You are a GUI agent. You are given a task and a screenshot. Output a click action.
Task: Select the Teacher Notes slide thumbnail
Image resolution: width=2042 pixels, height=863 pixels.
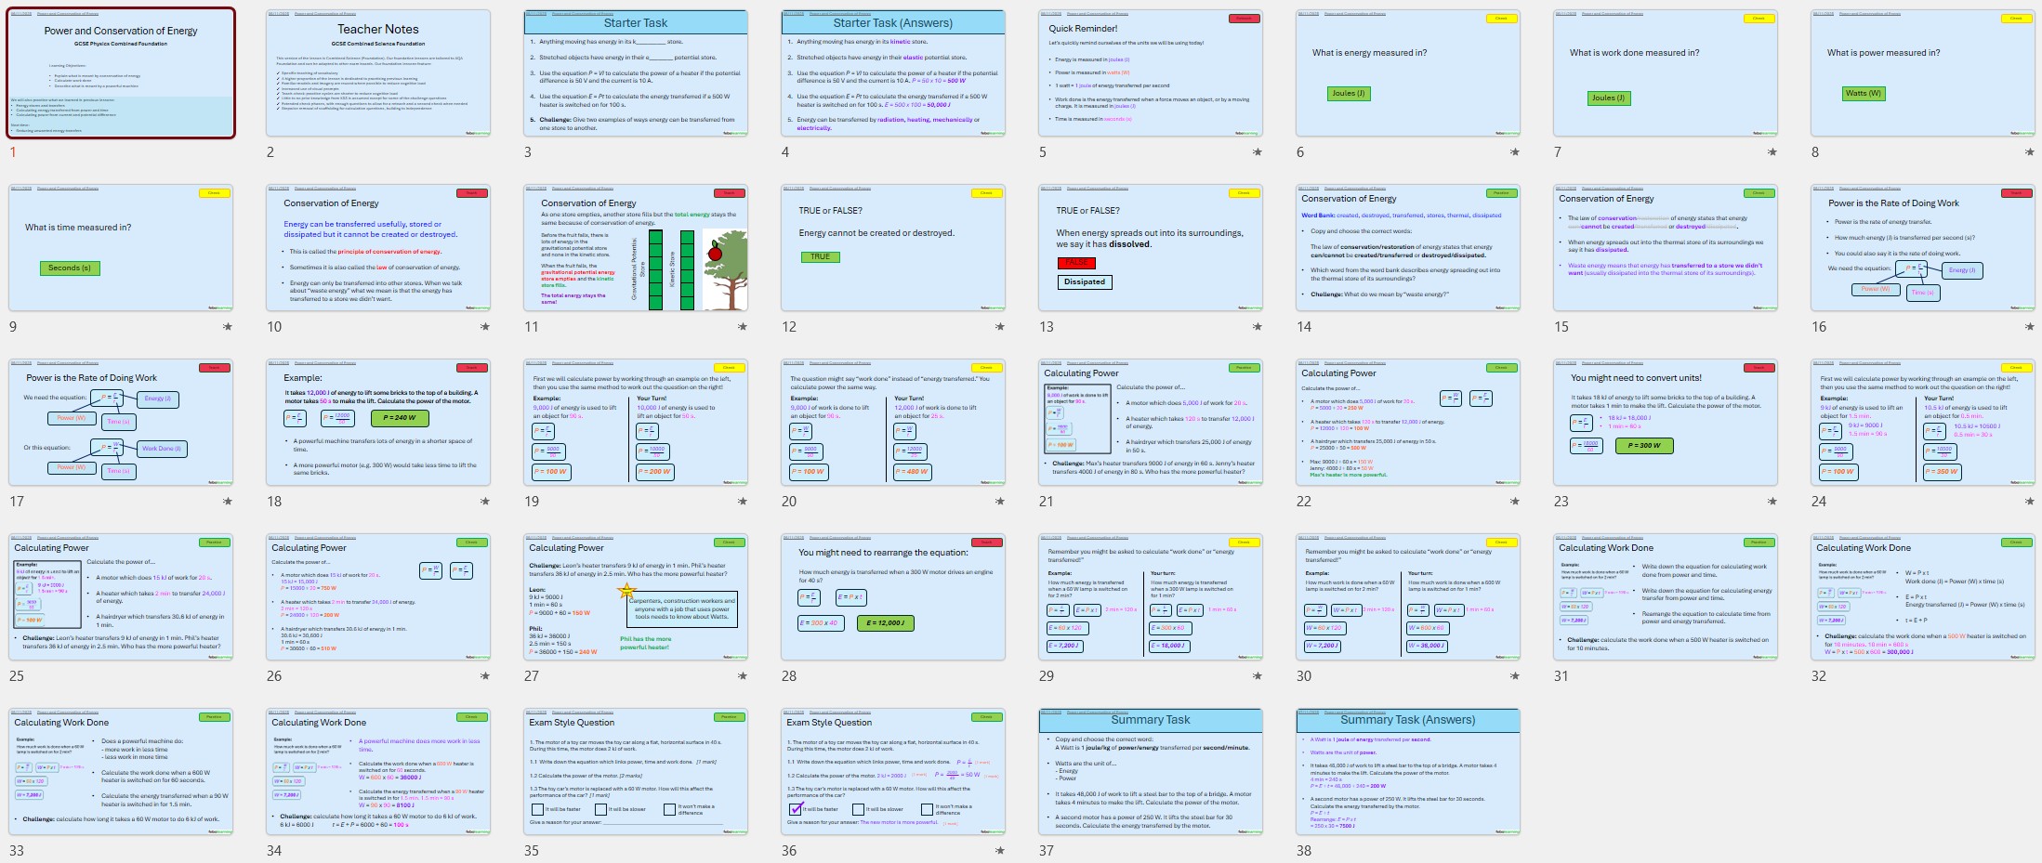point(377,74)
